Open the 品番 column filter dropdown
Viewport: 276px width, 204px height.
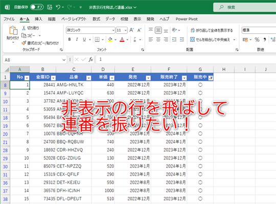click(89, 78)
